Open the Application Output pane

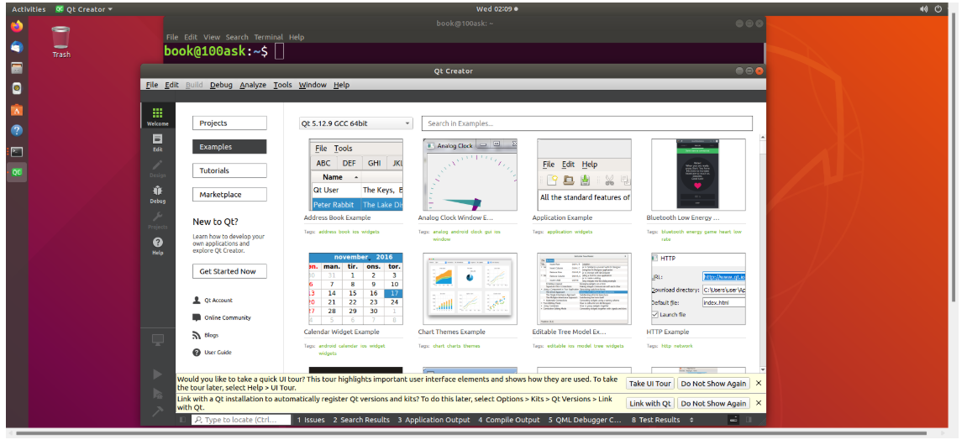[434, 420]
